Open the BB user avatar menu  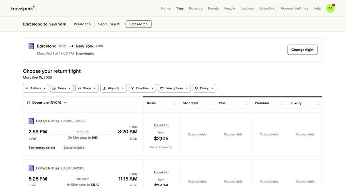point(330,8)
